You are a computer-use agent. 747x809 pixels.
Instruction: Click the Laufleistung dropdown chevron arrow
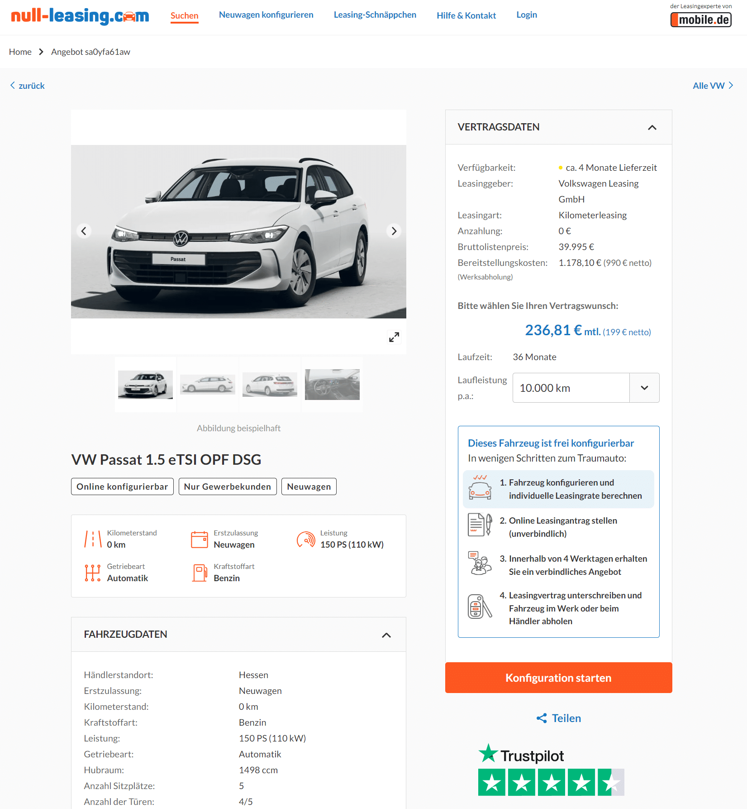pyautogui.click(x=645, y=388)
